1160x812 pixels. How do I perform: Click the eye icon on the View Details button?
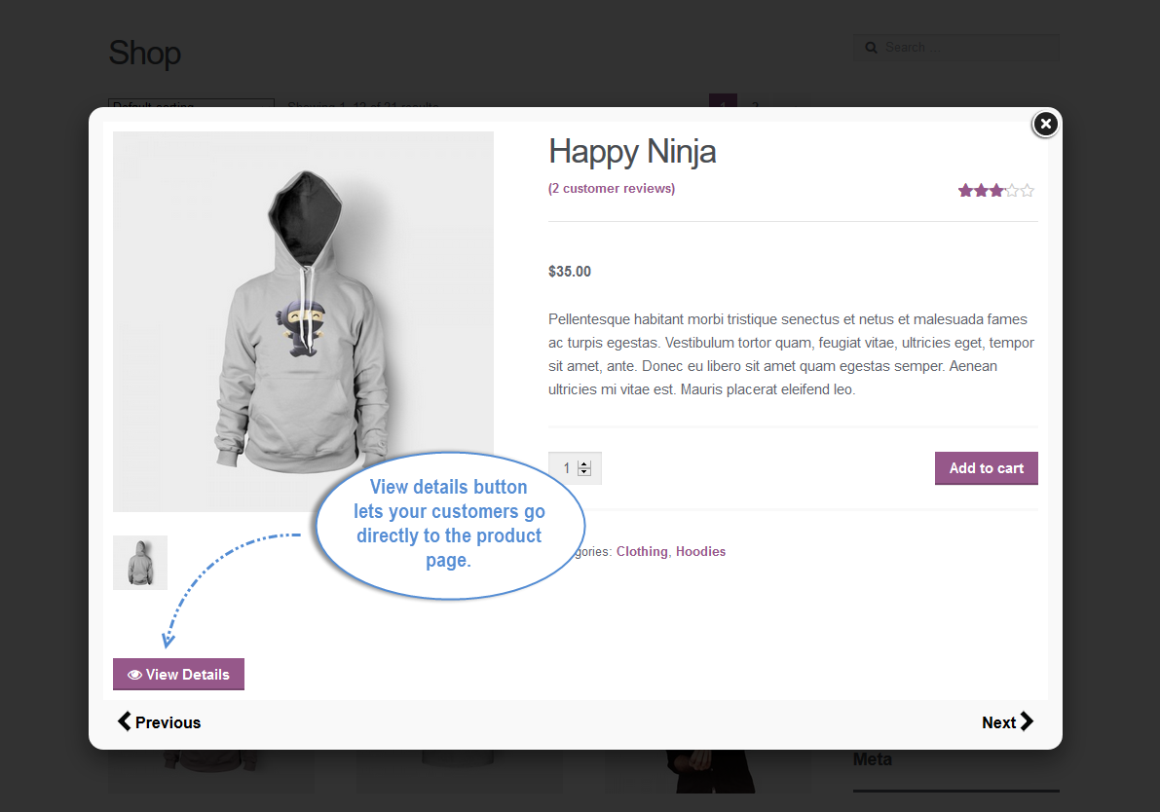coord(133,674)
